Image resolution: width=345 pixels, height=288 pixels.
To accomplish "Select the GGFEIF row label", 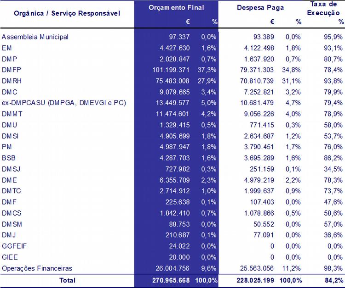I will (x=14, y=246).
